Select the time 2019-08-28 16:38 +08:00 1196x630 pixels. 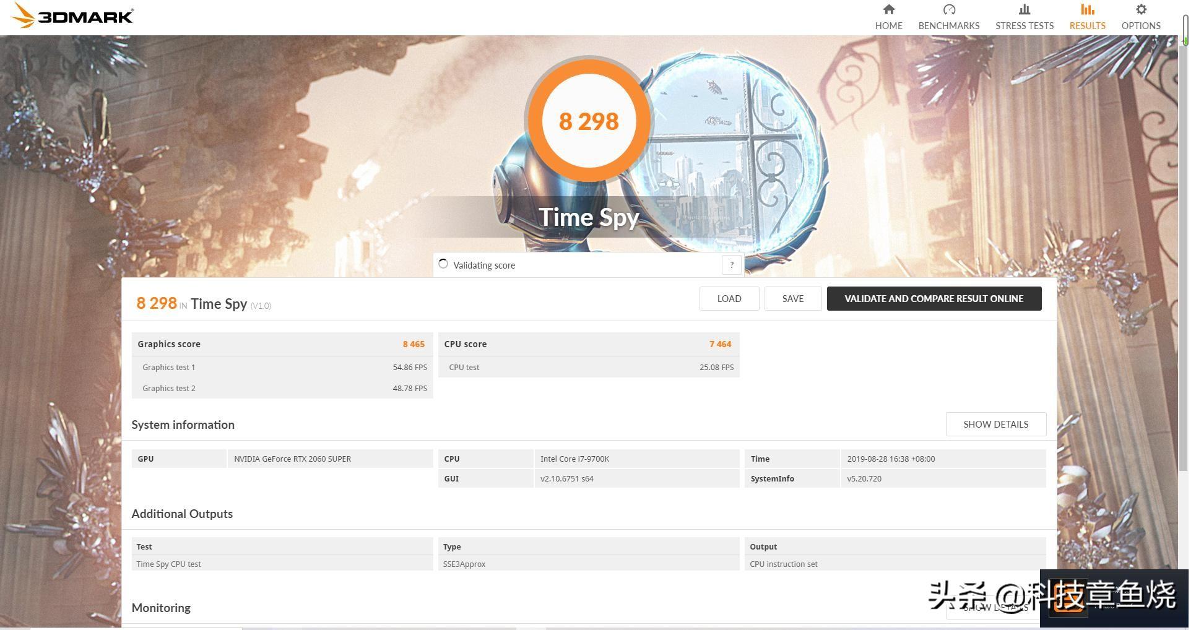891,459
